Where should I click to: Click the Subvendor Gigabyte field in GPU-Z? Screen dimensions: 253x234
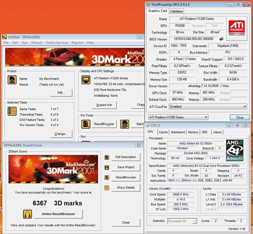click(228, 46)
